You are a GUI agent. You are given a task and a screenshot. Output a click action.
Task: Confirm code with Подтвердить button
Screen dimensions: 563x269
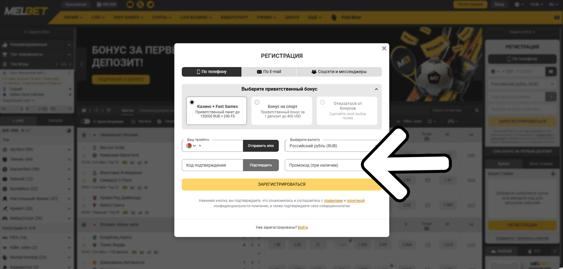[261, 165]
